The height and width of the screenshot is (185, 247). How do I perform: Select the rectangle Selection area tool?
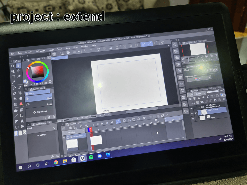click(13, 77)
